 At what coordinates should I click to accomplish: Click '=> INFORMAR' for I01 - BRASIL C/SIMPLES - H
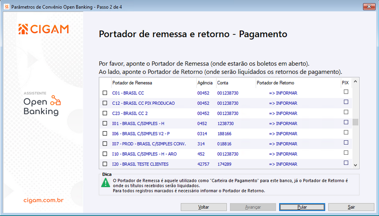point(283,123)
